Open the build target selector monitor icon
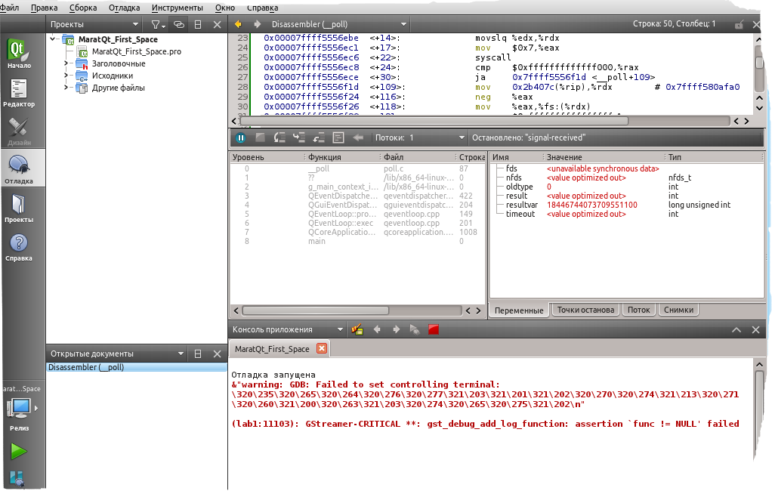This screenshot has width=772, height=491. click(x=20, y=408)
